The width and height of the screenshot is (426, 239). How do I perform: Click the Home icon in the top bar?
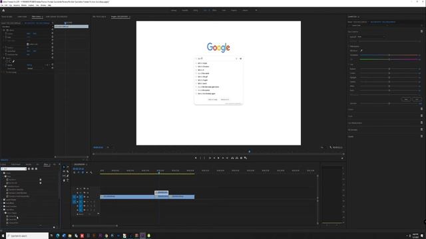[x=3, y=11]
